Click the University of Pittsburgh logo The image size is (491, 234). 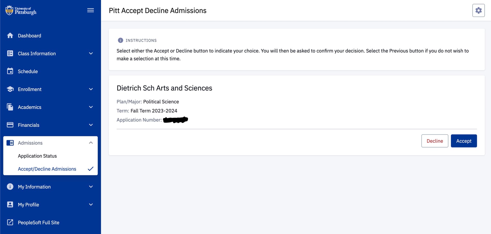21,10
